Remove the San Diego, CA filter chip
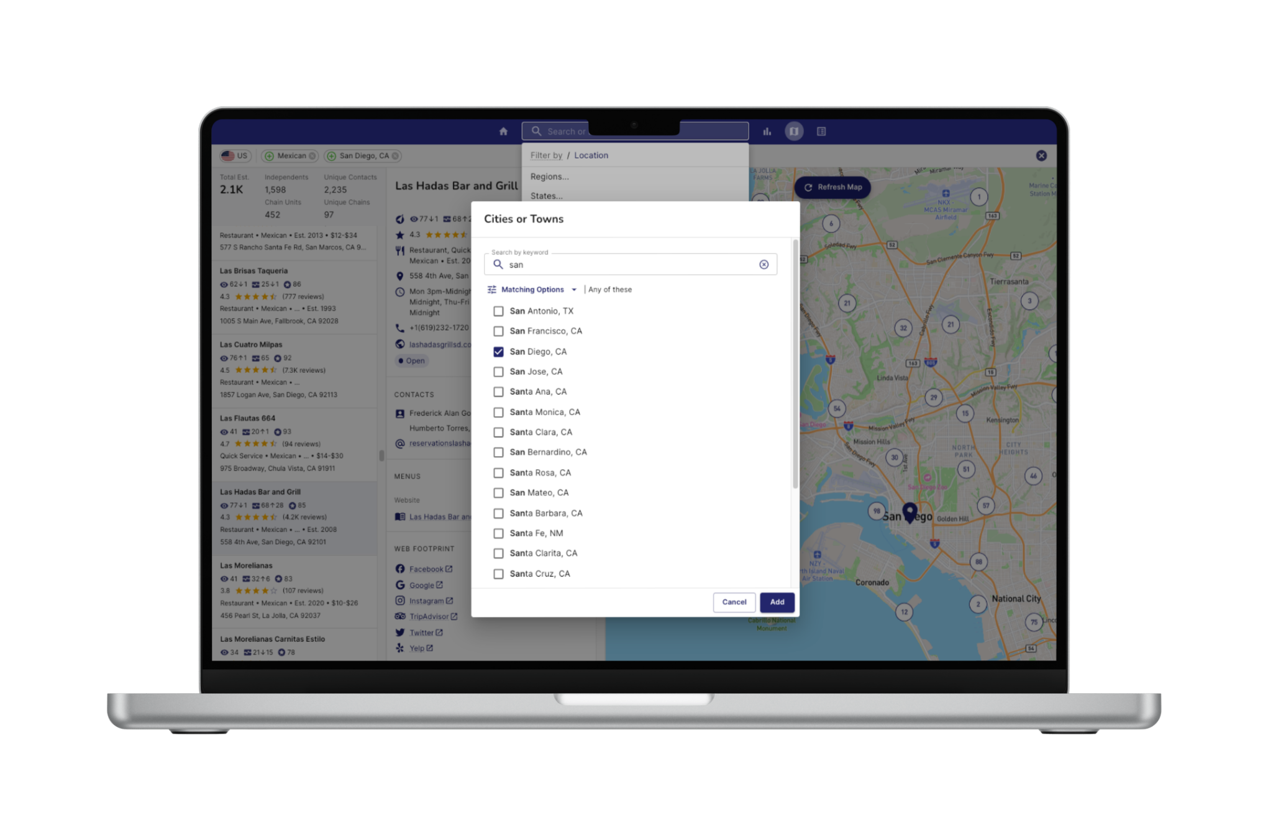 (x=395, y=156)
